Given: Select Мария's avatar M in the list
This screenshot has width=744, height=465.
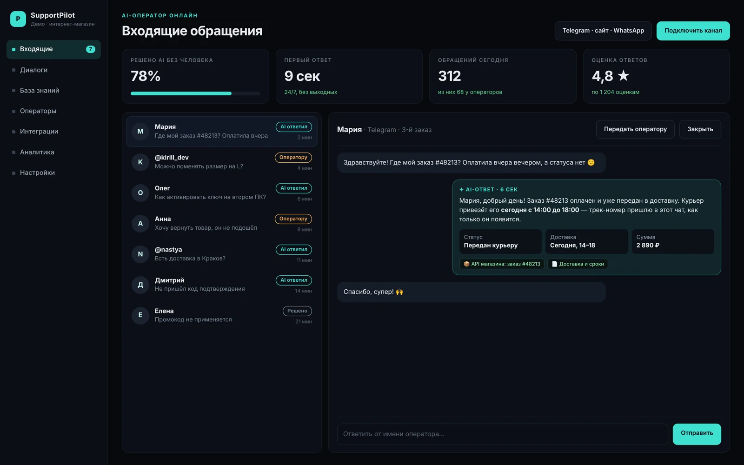Looking at the screenshot, I should [140, 132].
